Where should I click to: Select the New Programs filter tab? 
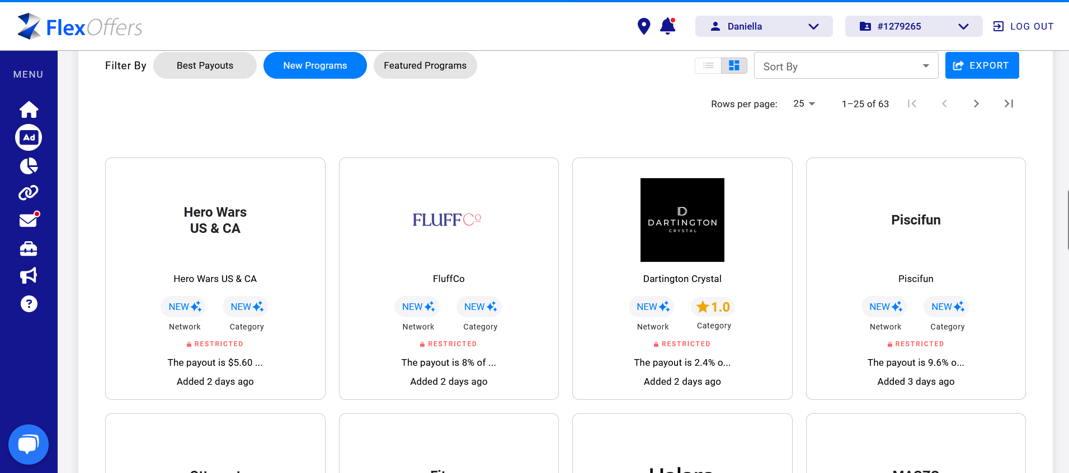tap(315, 65)
